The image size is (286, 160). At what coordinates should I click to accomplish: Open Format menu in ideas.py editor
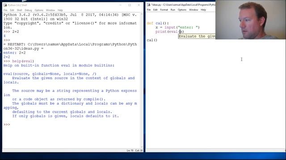[x=164, y=10]
